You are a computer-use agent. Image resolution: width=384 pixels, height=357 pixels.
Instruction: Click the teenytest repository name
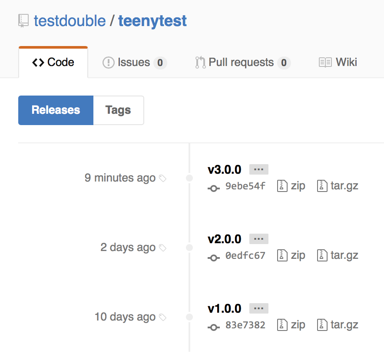pos(152,20)
